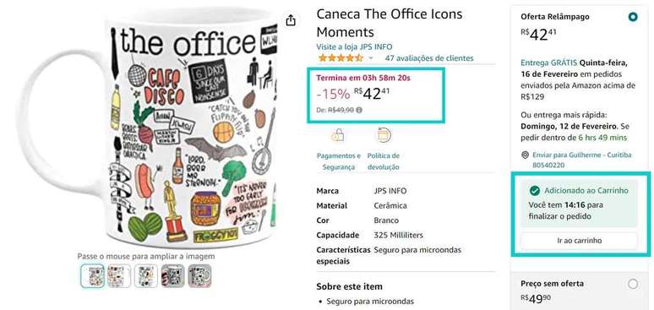
Task: Select the first mug thumbnail
Action: coord(93,275)
